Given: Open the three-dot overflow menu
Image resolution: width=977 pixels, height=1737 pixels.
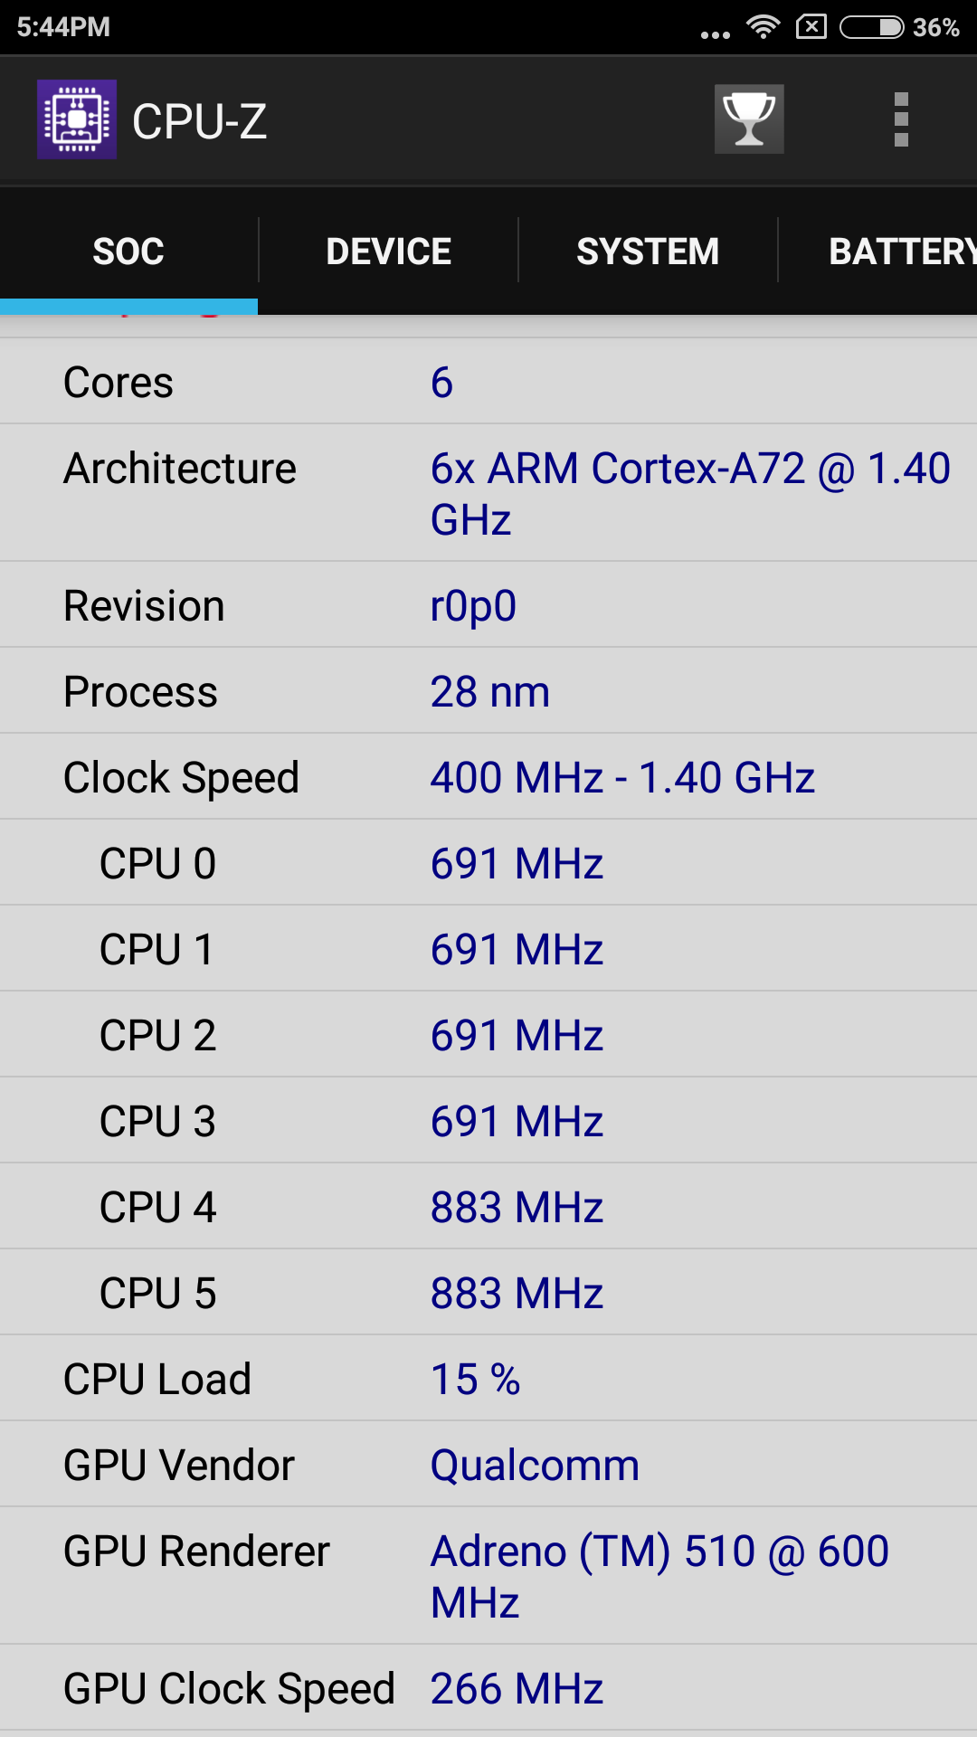Looking at the screenshot, I should click(x=900, y=119).
